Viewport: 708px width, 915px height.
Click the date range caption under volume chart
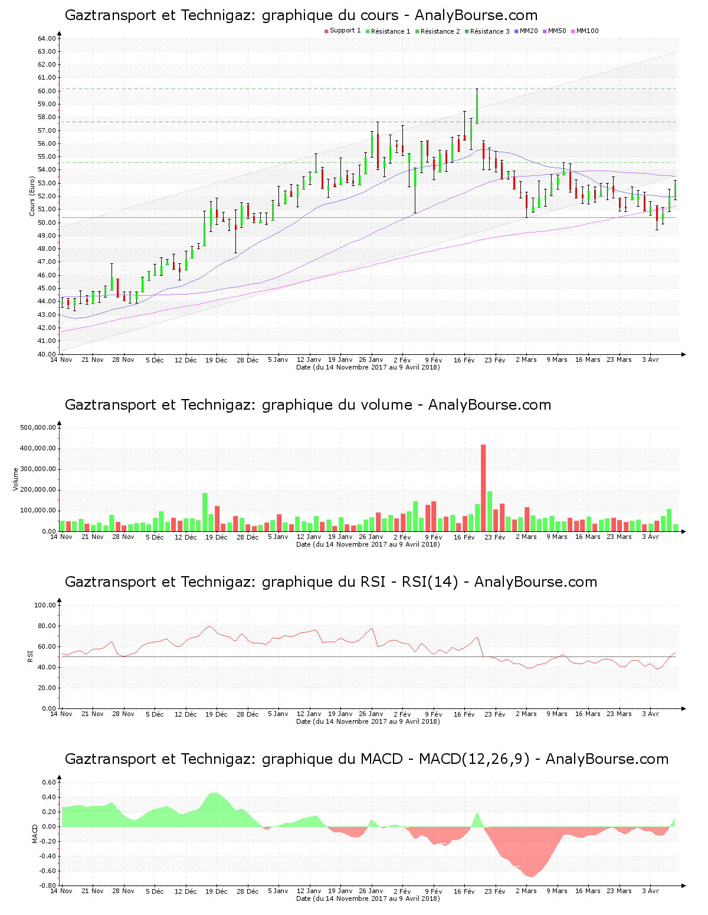pyautogui.click(x=368, y=544)
